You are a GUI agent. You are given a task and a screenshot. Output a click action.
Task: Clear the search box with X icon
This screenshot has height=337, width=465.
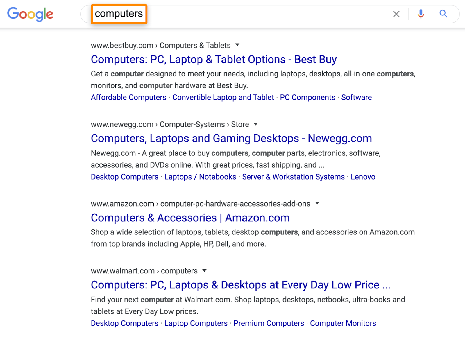pyautogui.click(x=396, y=14)
